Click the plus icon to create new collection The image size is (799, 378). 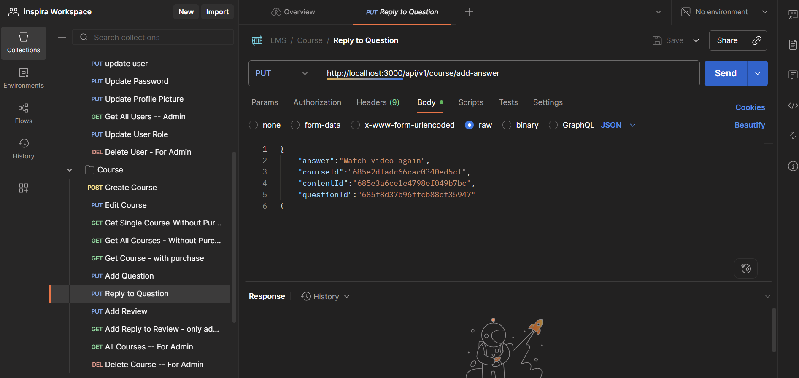[x=62, y=37]
